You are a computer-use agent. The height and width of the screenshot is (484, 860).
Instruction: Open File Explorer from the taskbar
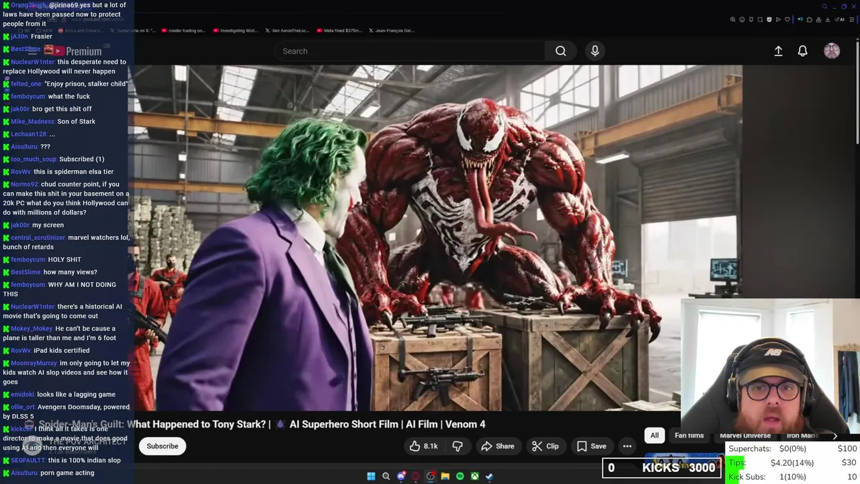(445, 476)
